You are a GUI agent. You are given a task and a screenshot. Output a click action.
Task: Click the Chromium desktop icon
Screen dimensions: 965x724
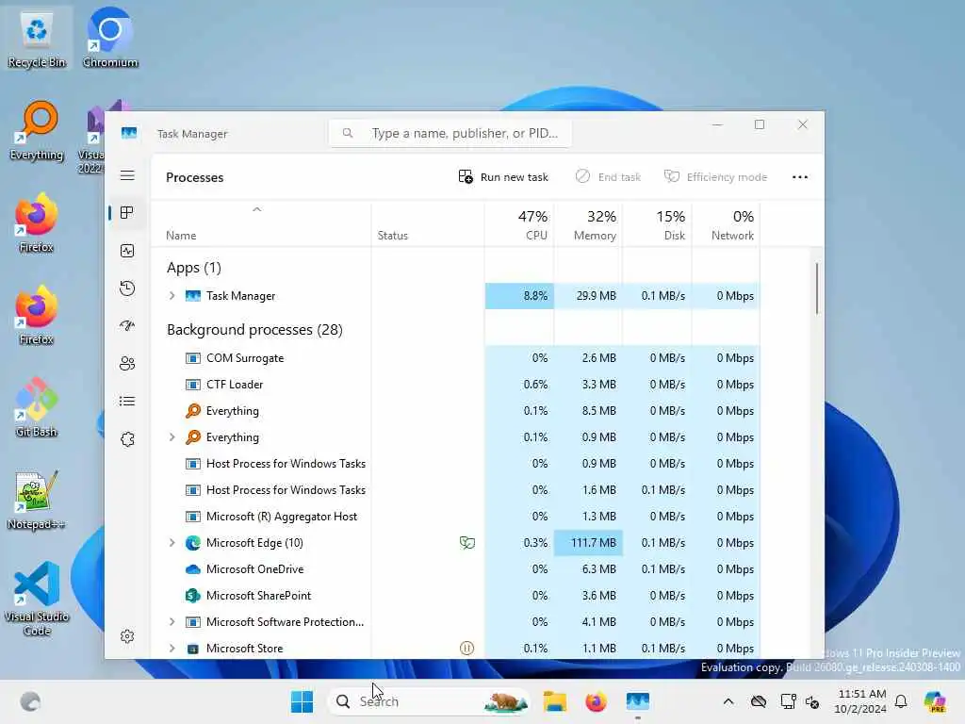pos(110,39)
